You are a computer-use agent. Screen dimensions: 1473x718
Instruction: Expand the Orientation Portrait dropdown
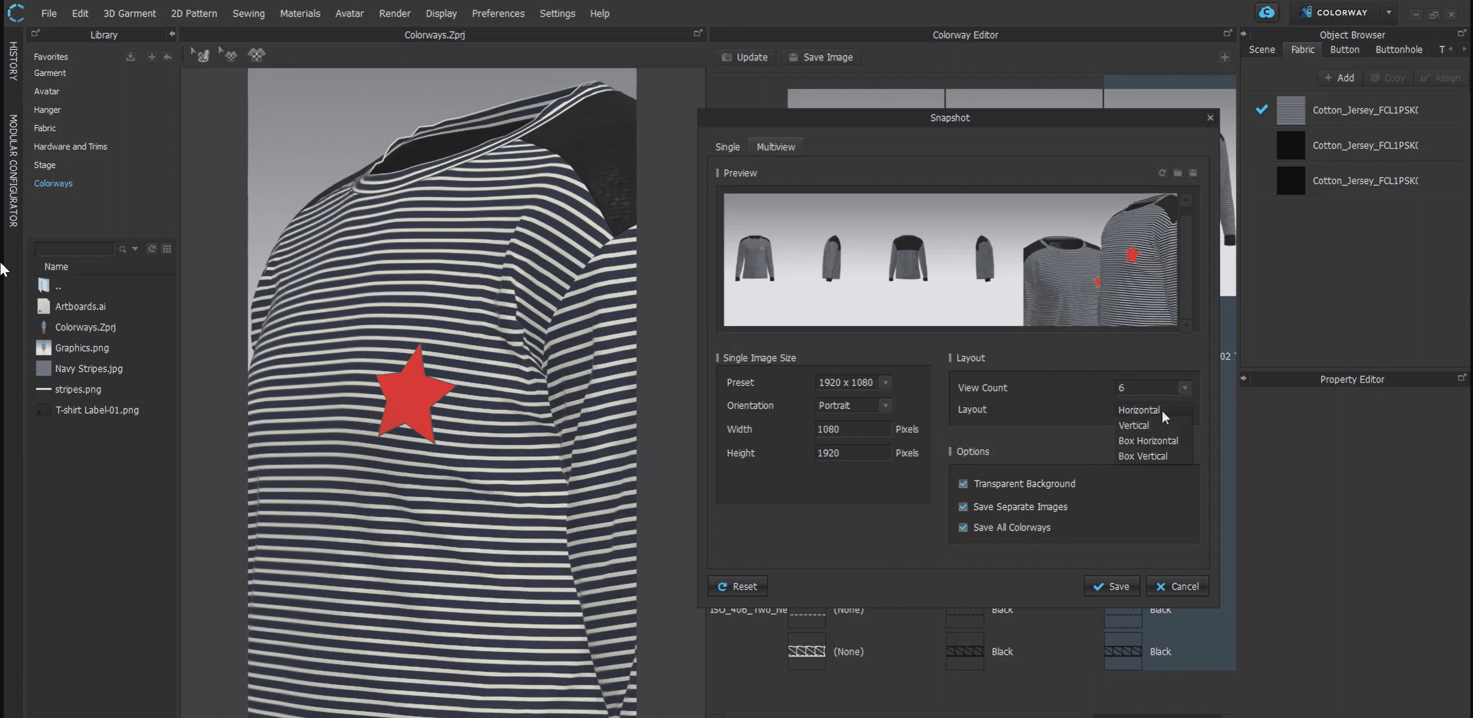[x=853, y=406]
